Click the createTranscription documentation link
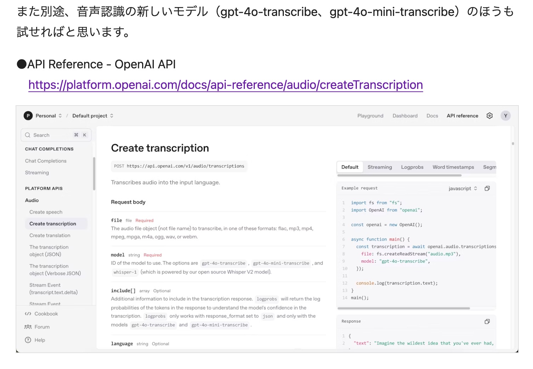The width and height of the screenshot is (533, 369). (x=225, y=85)
